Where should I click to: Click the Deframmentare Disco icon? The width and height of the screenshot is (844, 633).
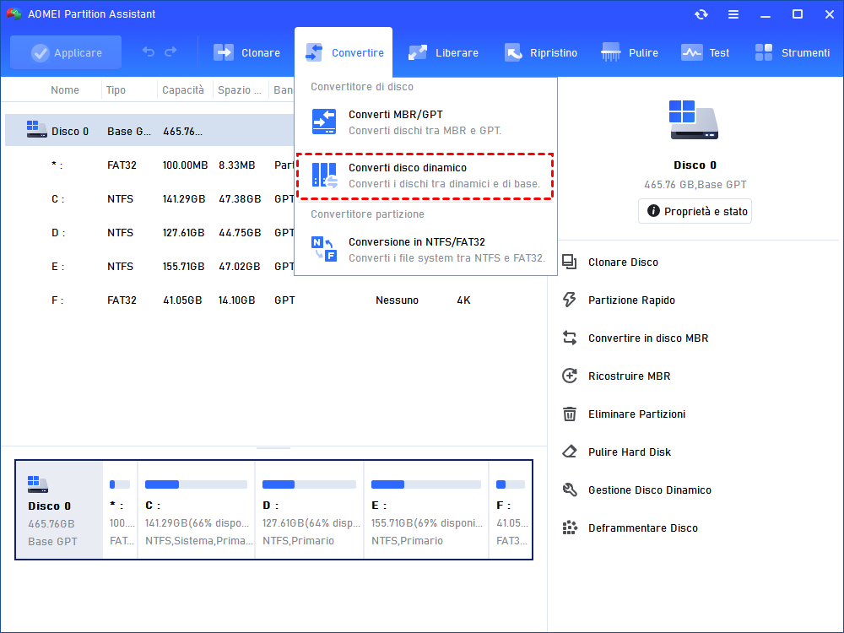pyautogui.click(x=570, y=527)
